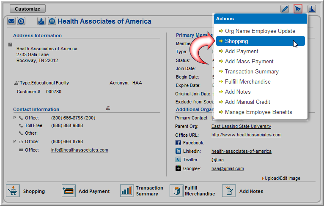
Task: Click the Add Notes notepad icon at bottom
Action: [229, 191]
